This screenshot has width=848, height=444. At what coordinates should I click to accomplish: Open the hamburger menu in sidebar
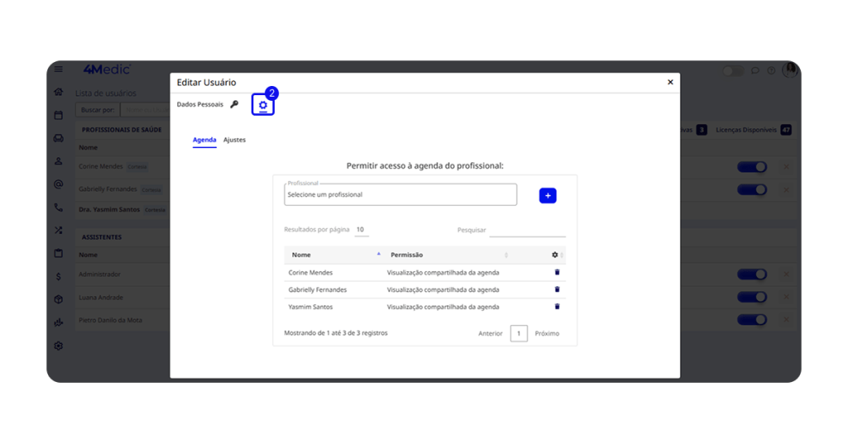click(58, 70)
